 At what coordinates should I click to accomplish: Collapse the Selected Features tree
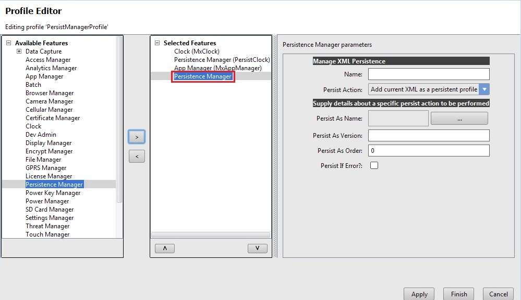pos(157,43)
